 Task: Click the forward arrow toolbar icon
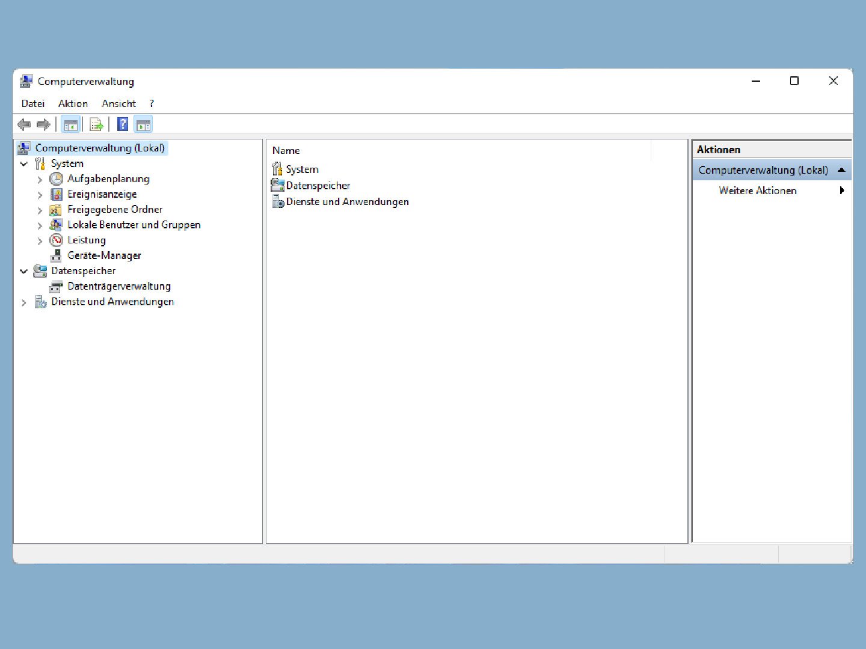point(43,125)
